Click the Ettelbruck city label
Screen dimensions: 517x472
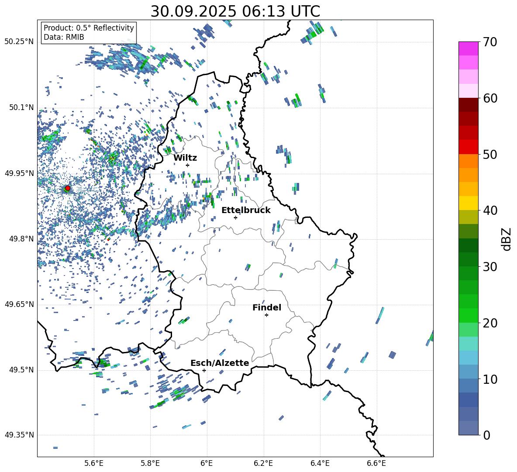(x=246, y=210)
